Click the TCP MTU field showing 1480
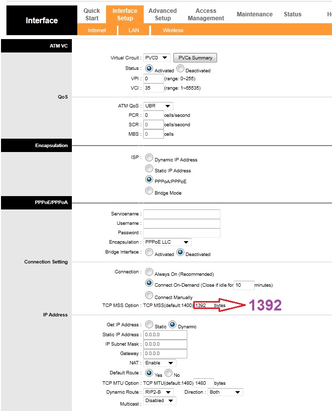The width and height of the screenshot is (332, 411). point(204,383)
